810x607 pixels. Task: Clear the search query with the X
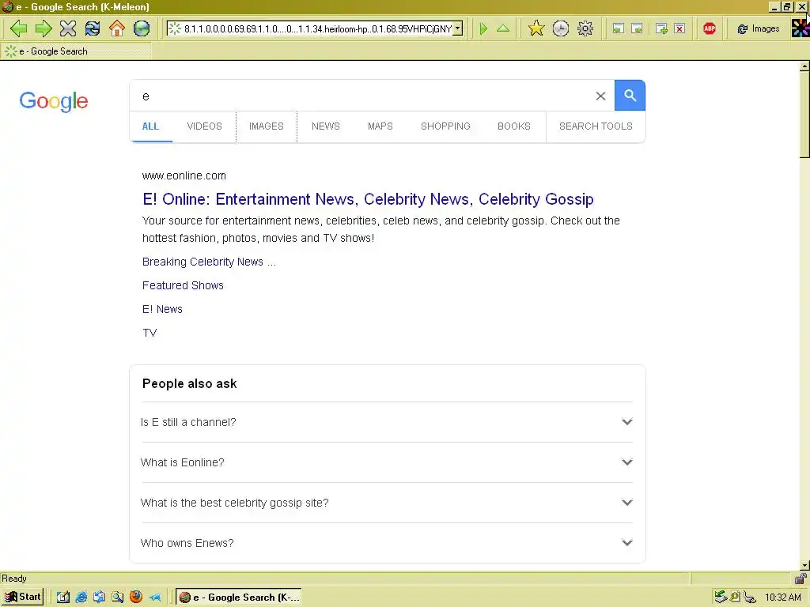[600, 96]
